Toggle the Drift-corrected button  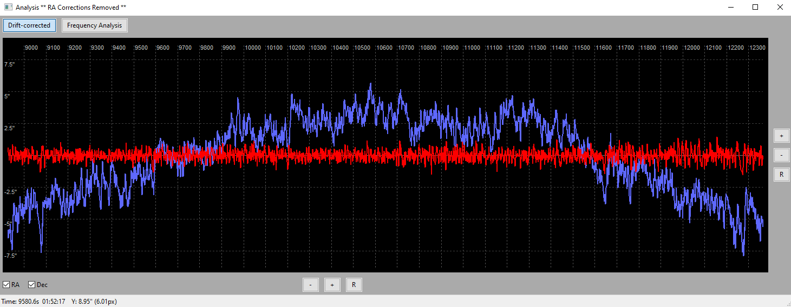coord(29,25)
